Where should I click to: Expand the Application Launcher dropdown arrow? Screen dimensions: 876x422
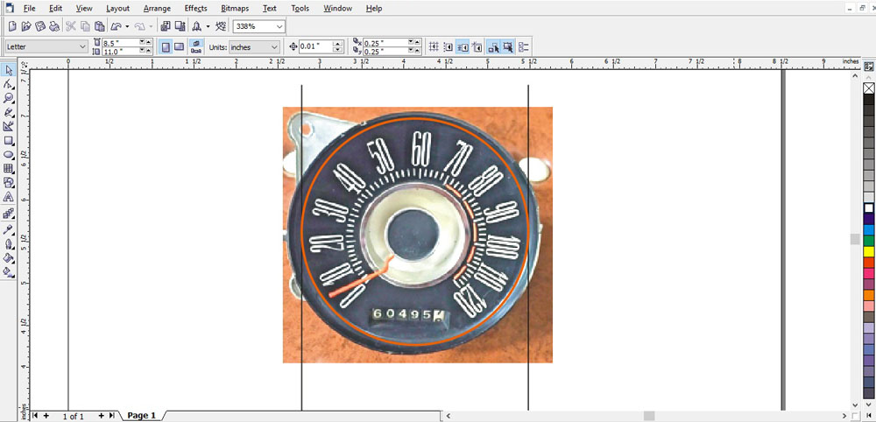point(208,26)
